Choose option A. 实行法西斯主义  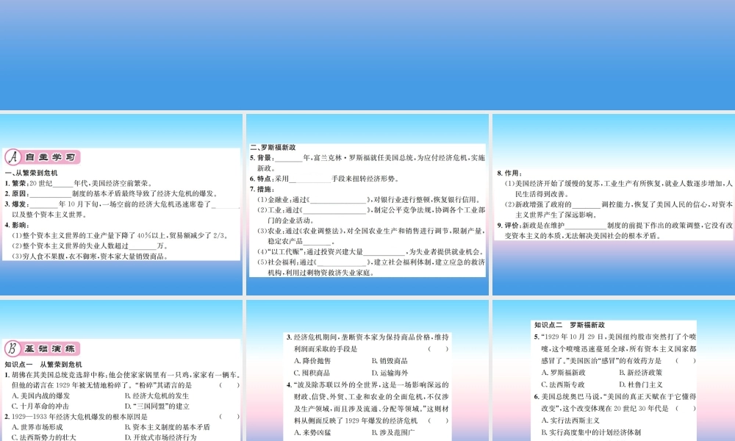tap(570, 420)
